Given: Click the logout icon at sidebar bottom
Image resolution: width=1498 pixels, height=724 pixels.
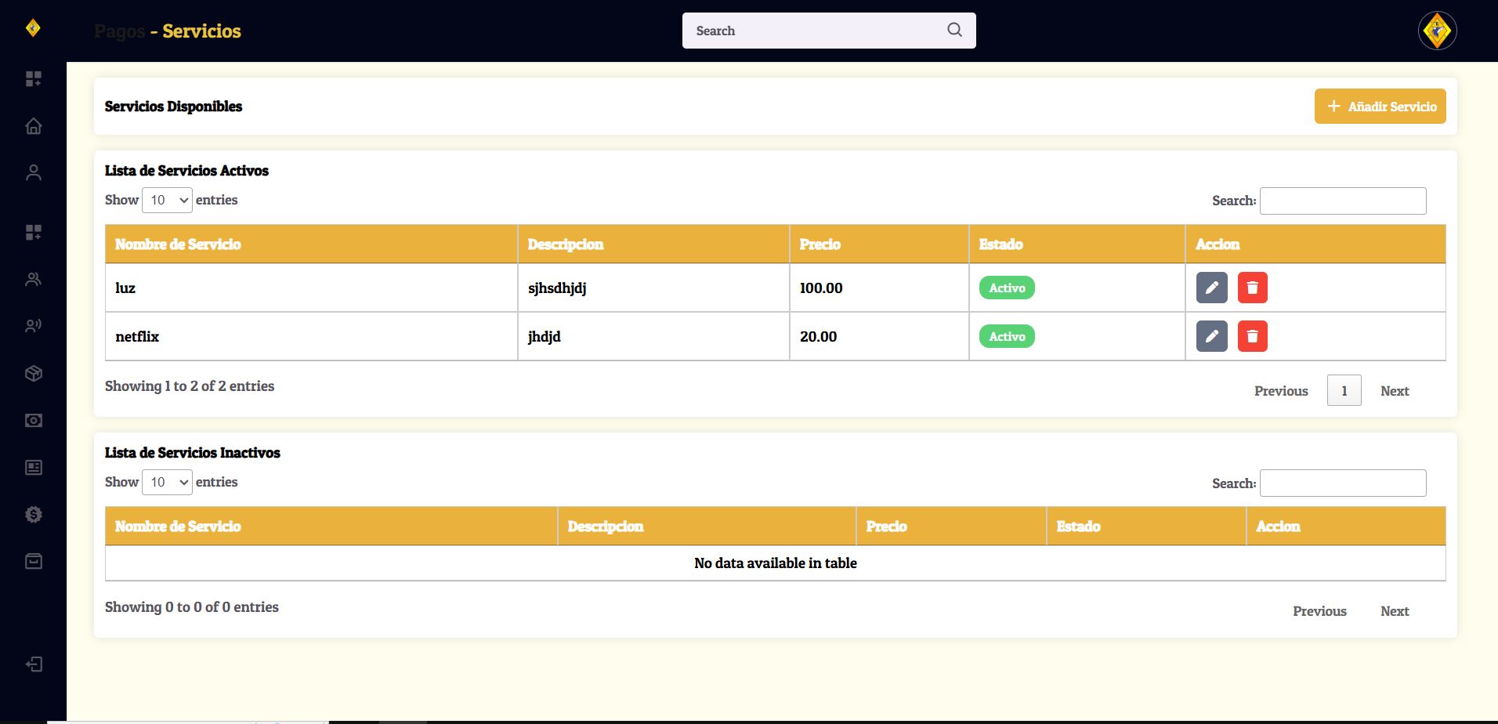Looking at the screenshot, I should [33, 664].
